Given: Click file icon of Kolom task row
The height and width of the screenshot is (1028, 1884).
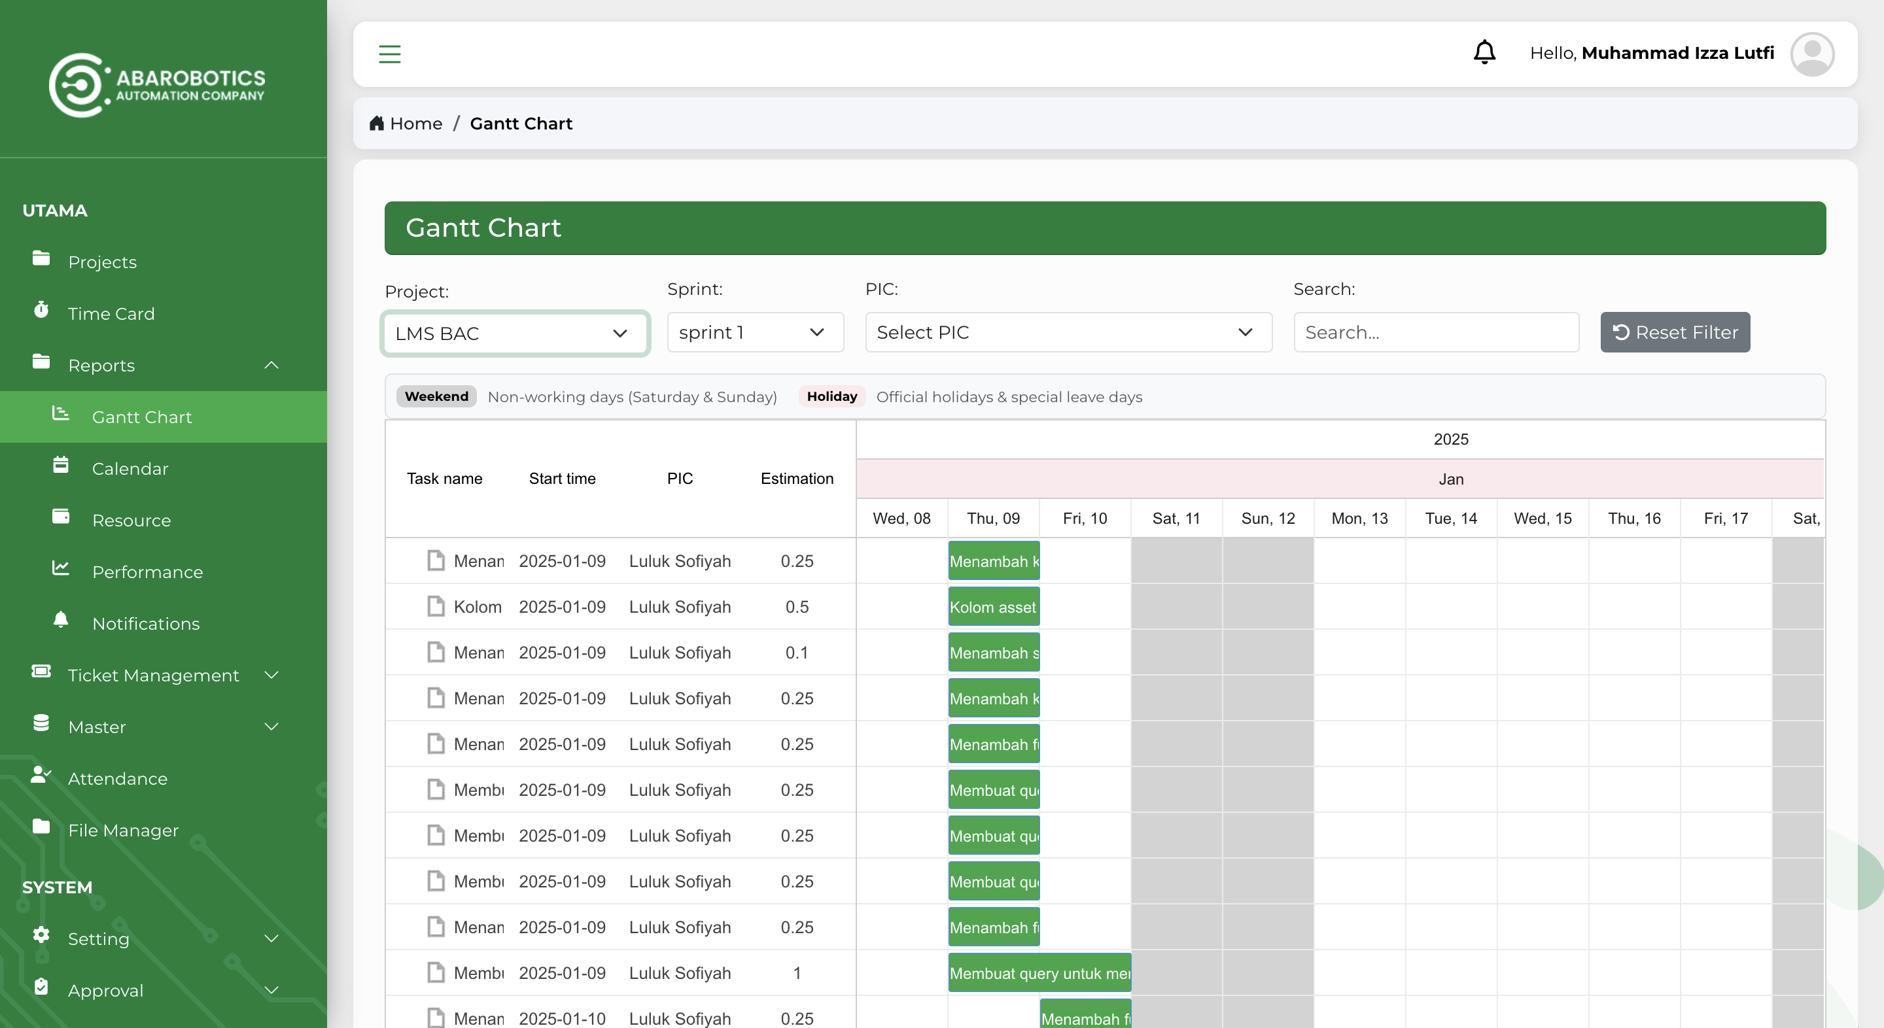Looking at the screenshot, I should pos(436,606).
